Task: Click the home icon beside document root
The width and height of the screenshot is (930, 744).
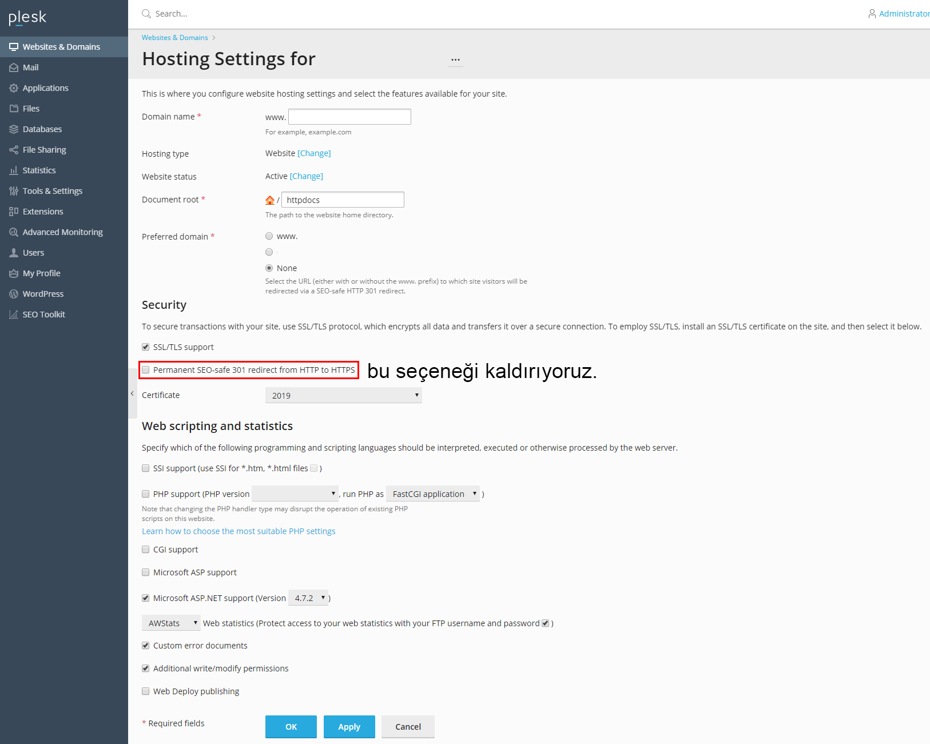Action: (x=270, y=200)
